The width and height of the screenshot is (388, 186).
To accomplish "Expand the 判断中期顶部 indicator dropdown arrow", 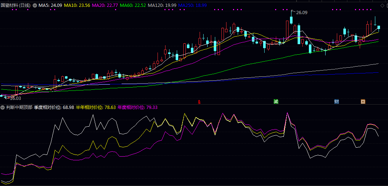I will point(3,107).
